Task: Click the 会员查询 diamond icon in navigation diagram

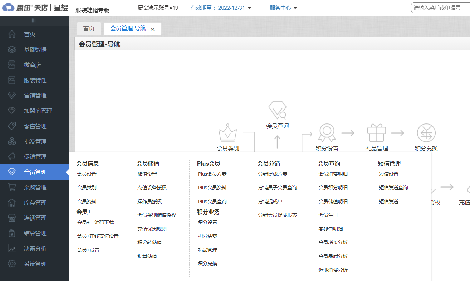Action: click(x=277, y=109)
